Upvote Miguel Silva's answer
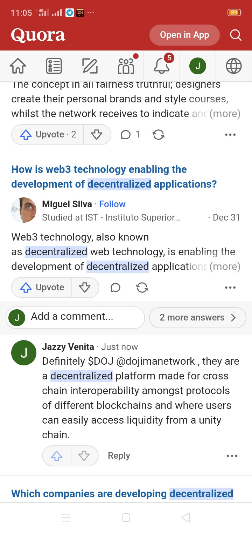Screen dimensions: 252x533 point(42,288)
